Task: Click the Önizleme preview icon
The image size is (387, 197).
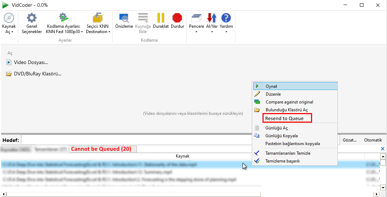Action: [124, 18]
